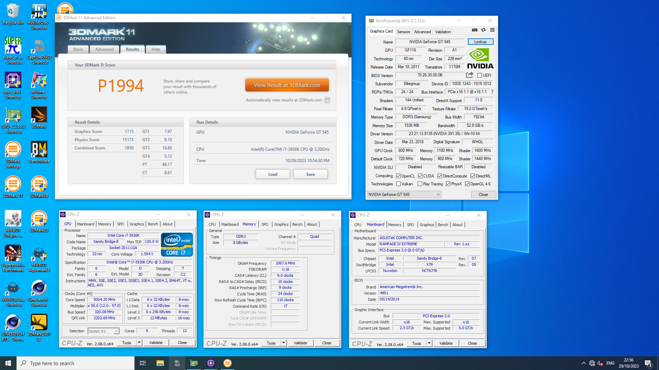Open wPrime shortcut icon
This screenshot has width=659, height=370.
[39, 85]
